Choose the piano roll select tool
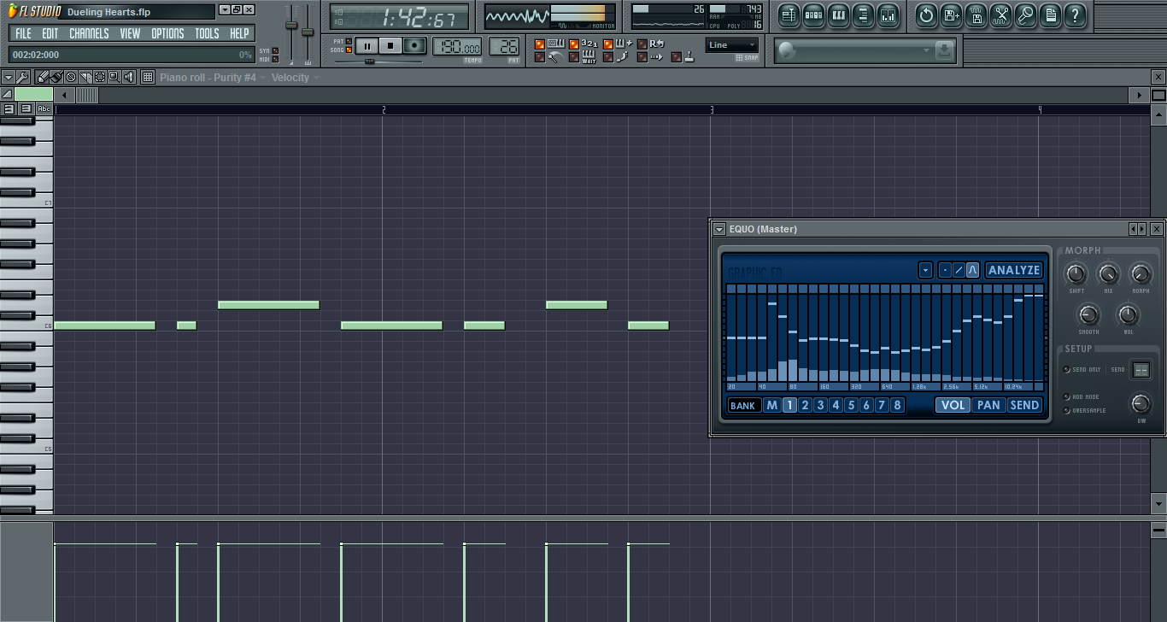The height and width of the screenshot is (622, 1167). click(x=100, y=77)
